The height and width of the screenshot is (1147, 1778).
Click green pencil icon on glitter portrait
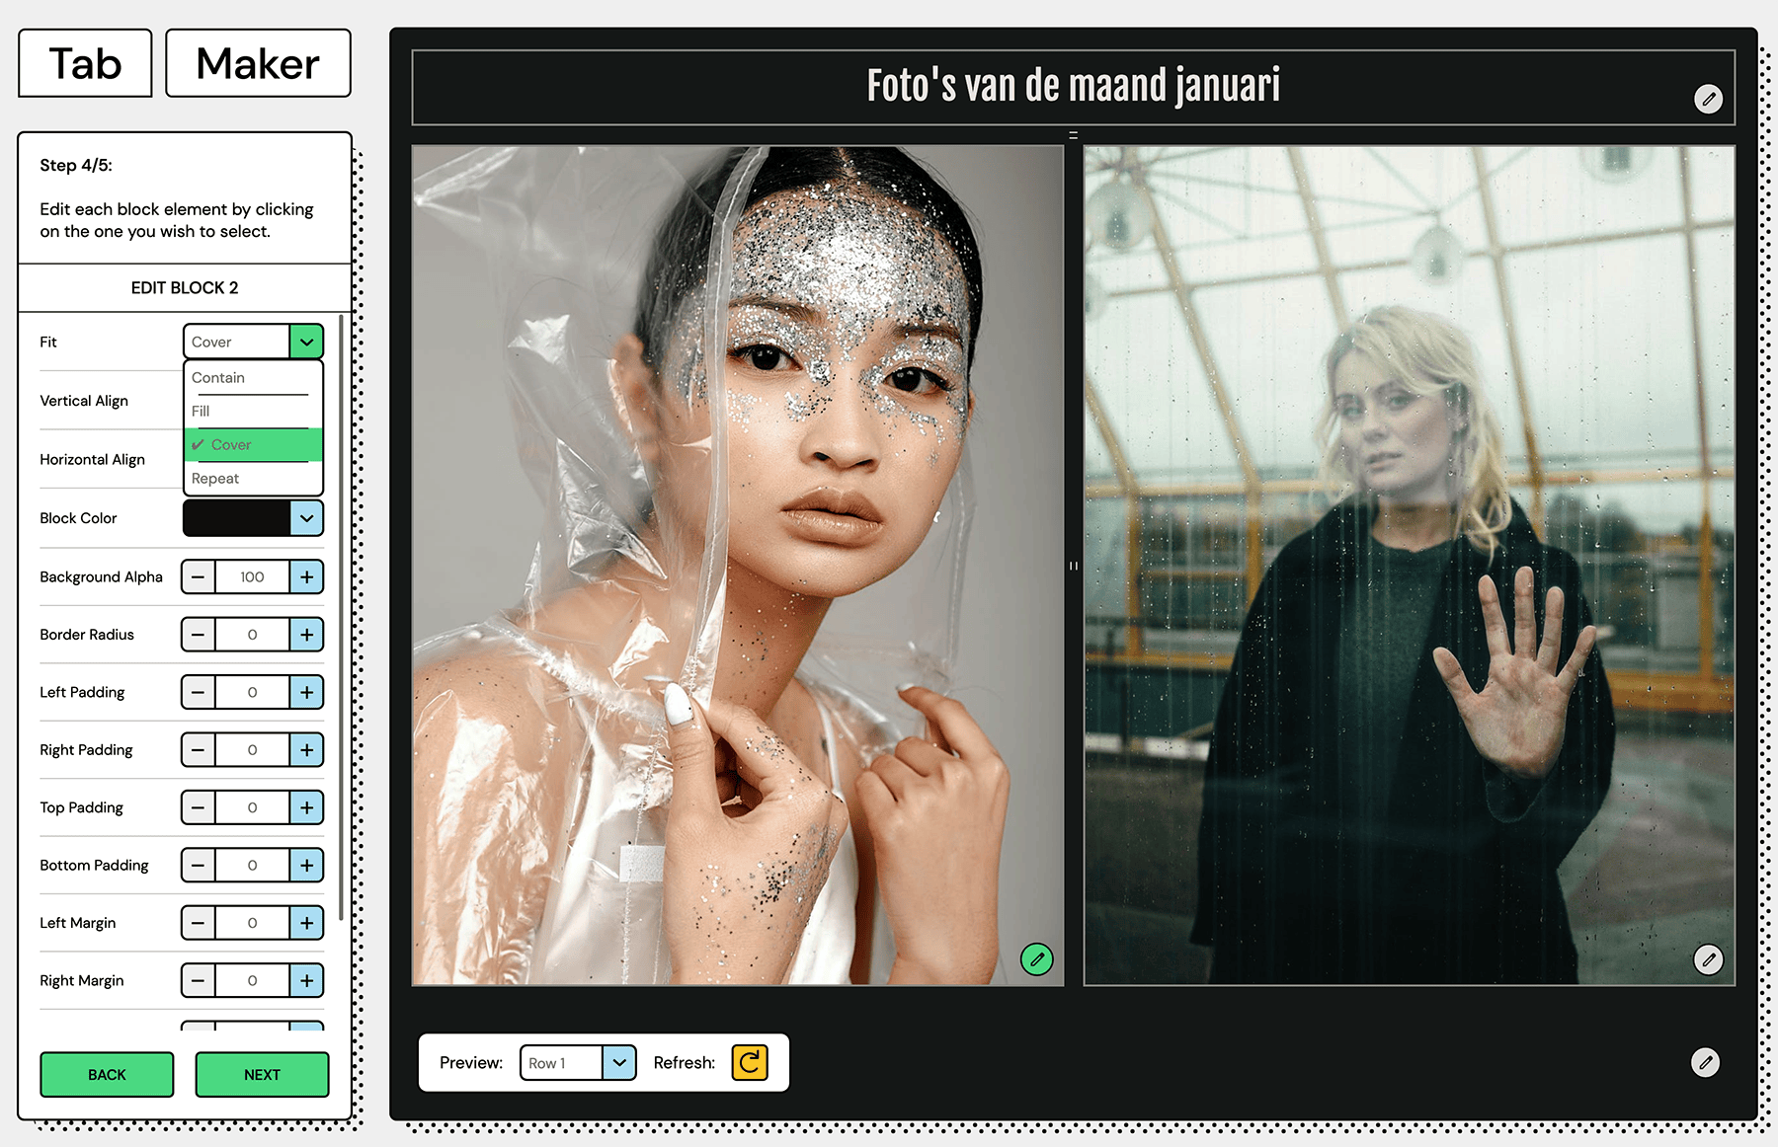[1036, 958]
